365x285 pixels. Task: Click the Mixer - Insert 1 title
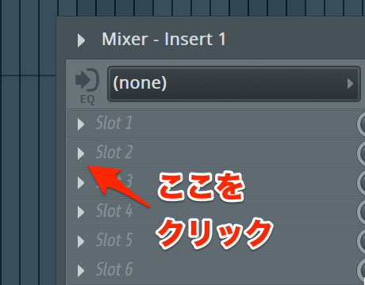pyautogui.click(x=164, y=40)
